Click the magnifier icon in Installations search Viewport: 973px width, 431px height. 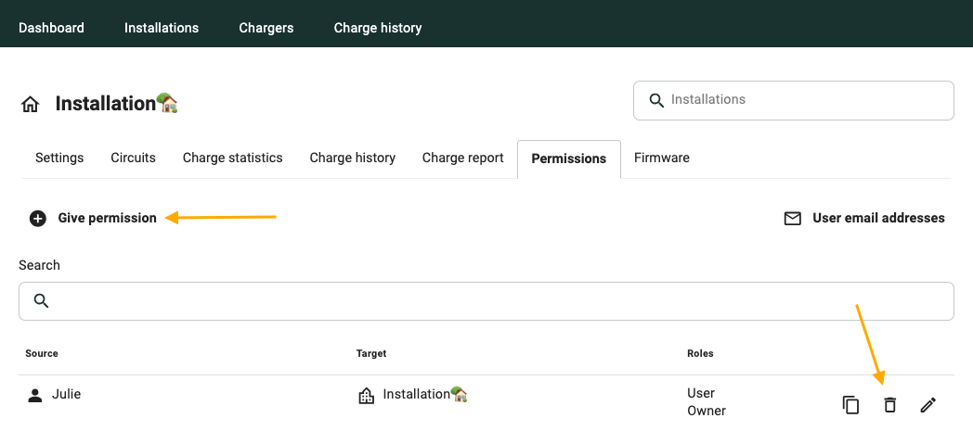tap(655, 100)
